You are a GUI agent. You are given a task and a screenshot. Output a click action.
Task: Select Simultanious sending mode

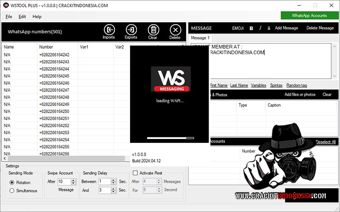pyautogui.click(x=13, y=191)
